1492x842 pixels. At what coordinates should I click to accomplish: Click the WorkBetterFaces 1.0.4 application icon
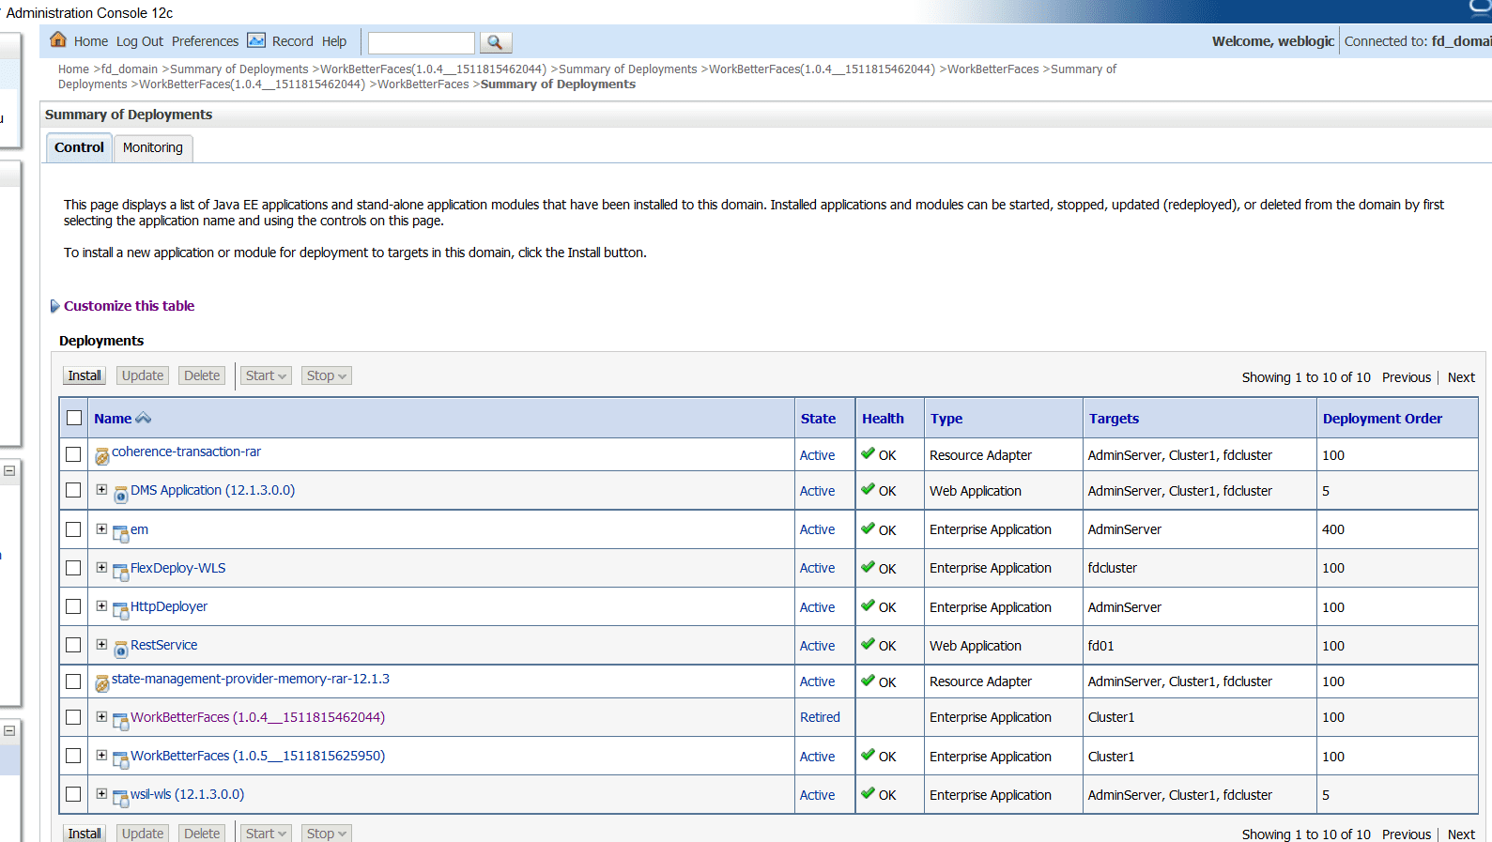pyautogui.click(x=121, y=722)
